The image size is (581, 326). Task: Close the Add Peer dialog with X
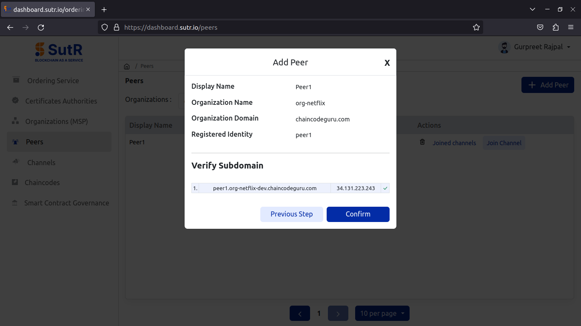(387, 63)
